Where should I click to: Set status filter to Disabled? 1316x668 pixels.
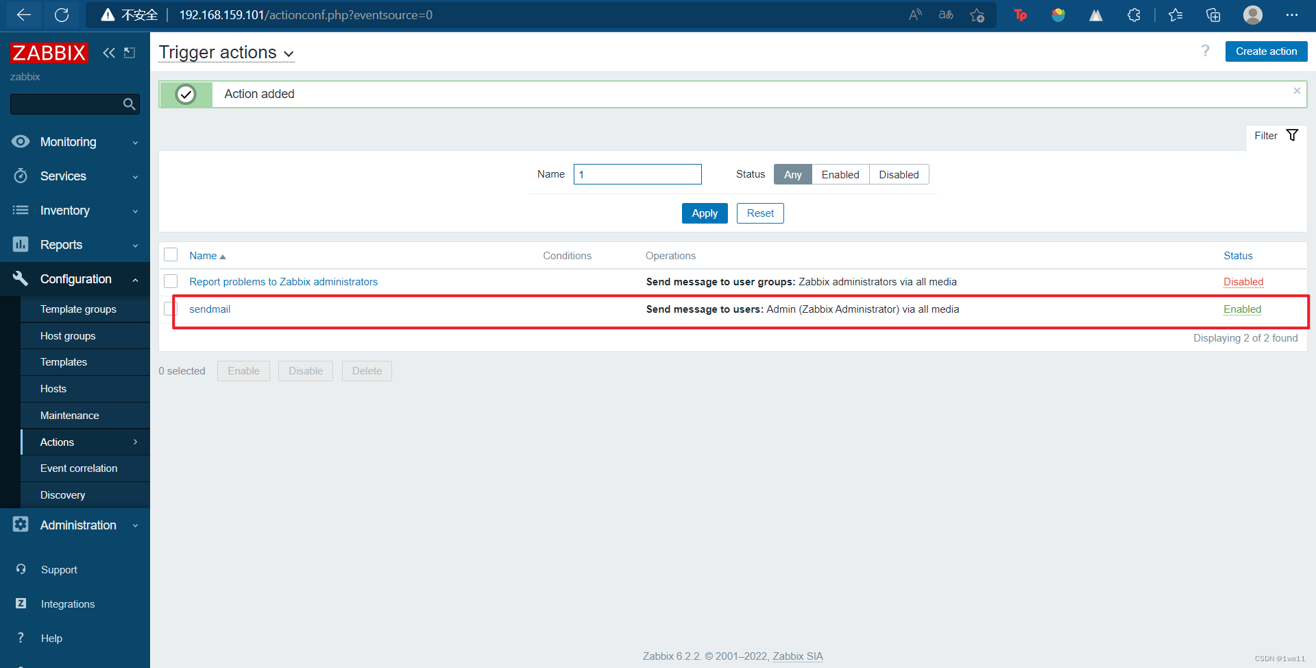tap(899, 174)
